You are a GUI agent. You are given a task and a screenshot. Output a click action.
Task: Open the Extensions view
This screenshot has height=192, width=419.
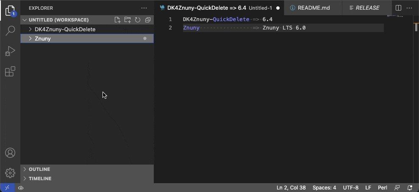10,71
